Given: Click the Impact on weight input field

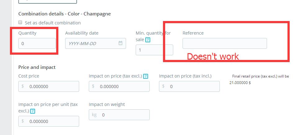Looking at the screenshot, I should 119,115.
